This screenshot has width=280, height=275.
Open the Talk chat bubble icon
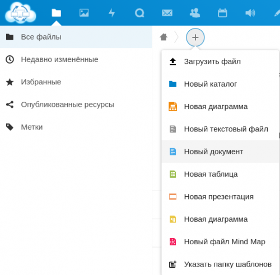[x=139, y=13]
